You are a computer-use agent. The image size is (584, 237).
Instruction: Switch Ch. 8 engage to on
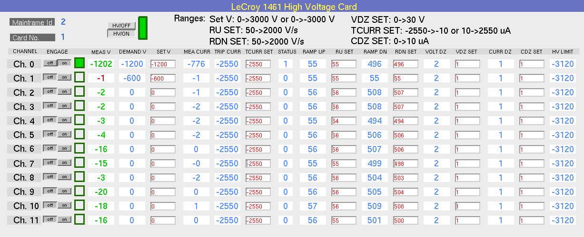(64, 176)
